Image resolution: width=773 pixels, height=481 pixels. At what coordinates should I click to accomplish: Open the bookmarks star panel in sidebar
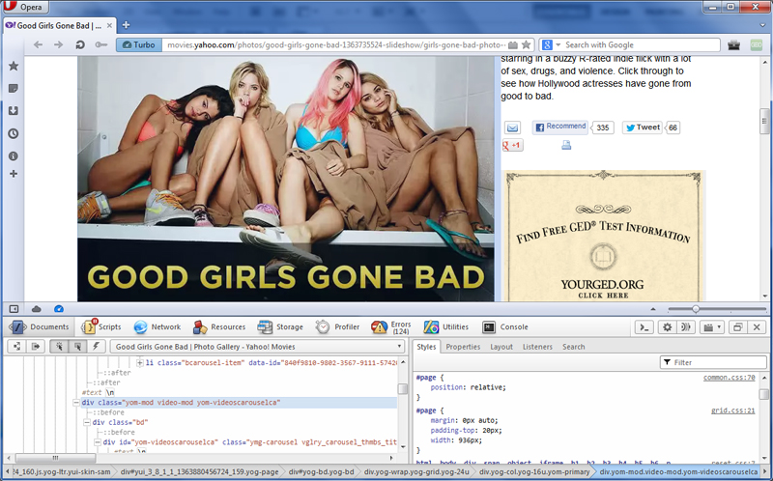(x=13, y=67)
